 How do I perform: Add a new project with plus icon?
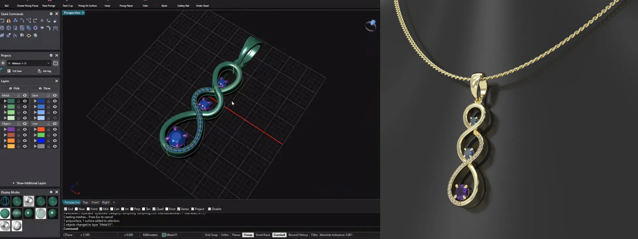pyautogui.click(x=3, y=63)
